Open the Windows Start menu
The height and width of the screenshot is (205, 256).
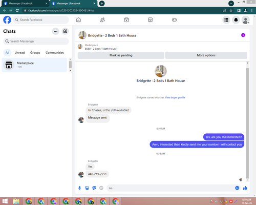[5, 201]
